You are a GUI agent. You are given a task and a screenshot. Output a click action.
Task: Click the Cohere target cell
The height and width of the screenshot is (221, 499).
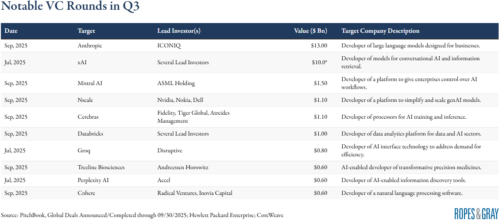coord(86,193)
